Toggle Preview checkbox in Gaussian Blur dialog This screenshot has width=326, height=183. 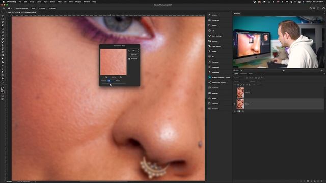tap(129, 59)
